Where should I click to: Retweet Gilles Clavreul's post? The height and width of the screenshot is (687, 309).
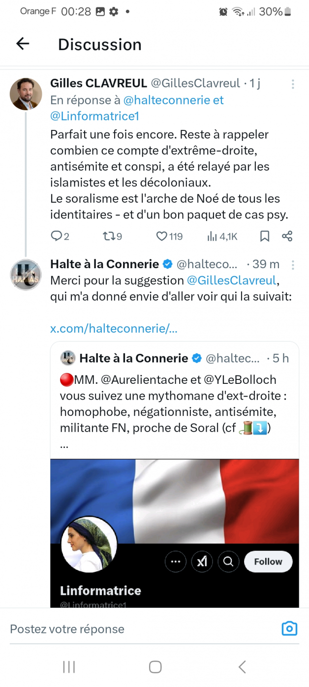(108, 236)
